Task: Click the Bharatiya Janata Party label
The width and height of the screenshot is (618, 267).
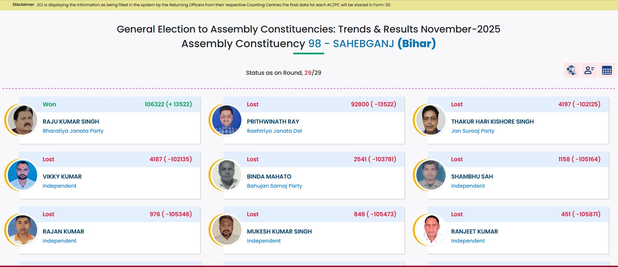Action: point(73,131)
